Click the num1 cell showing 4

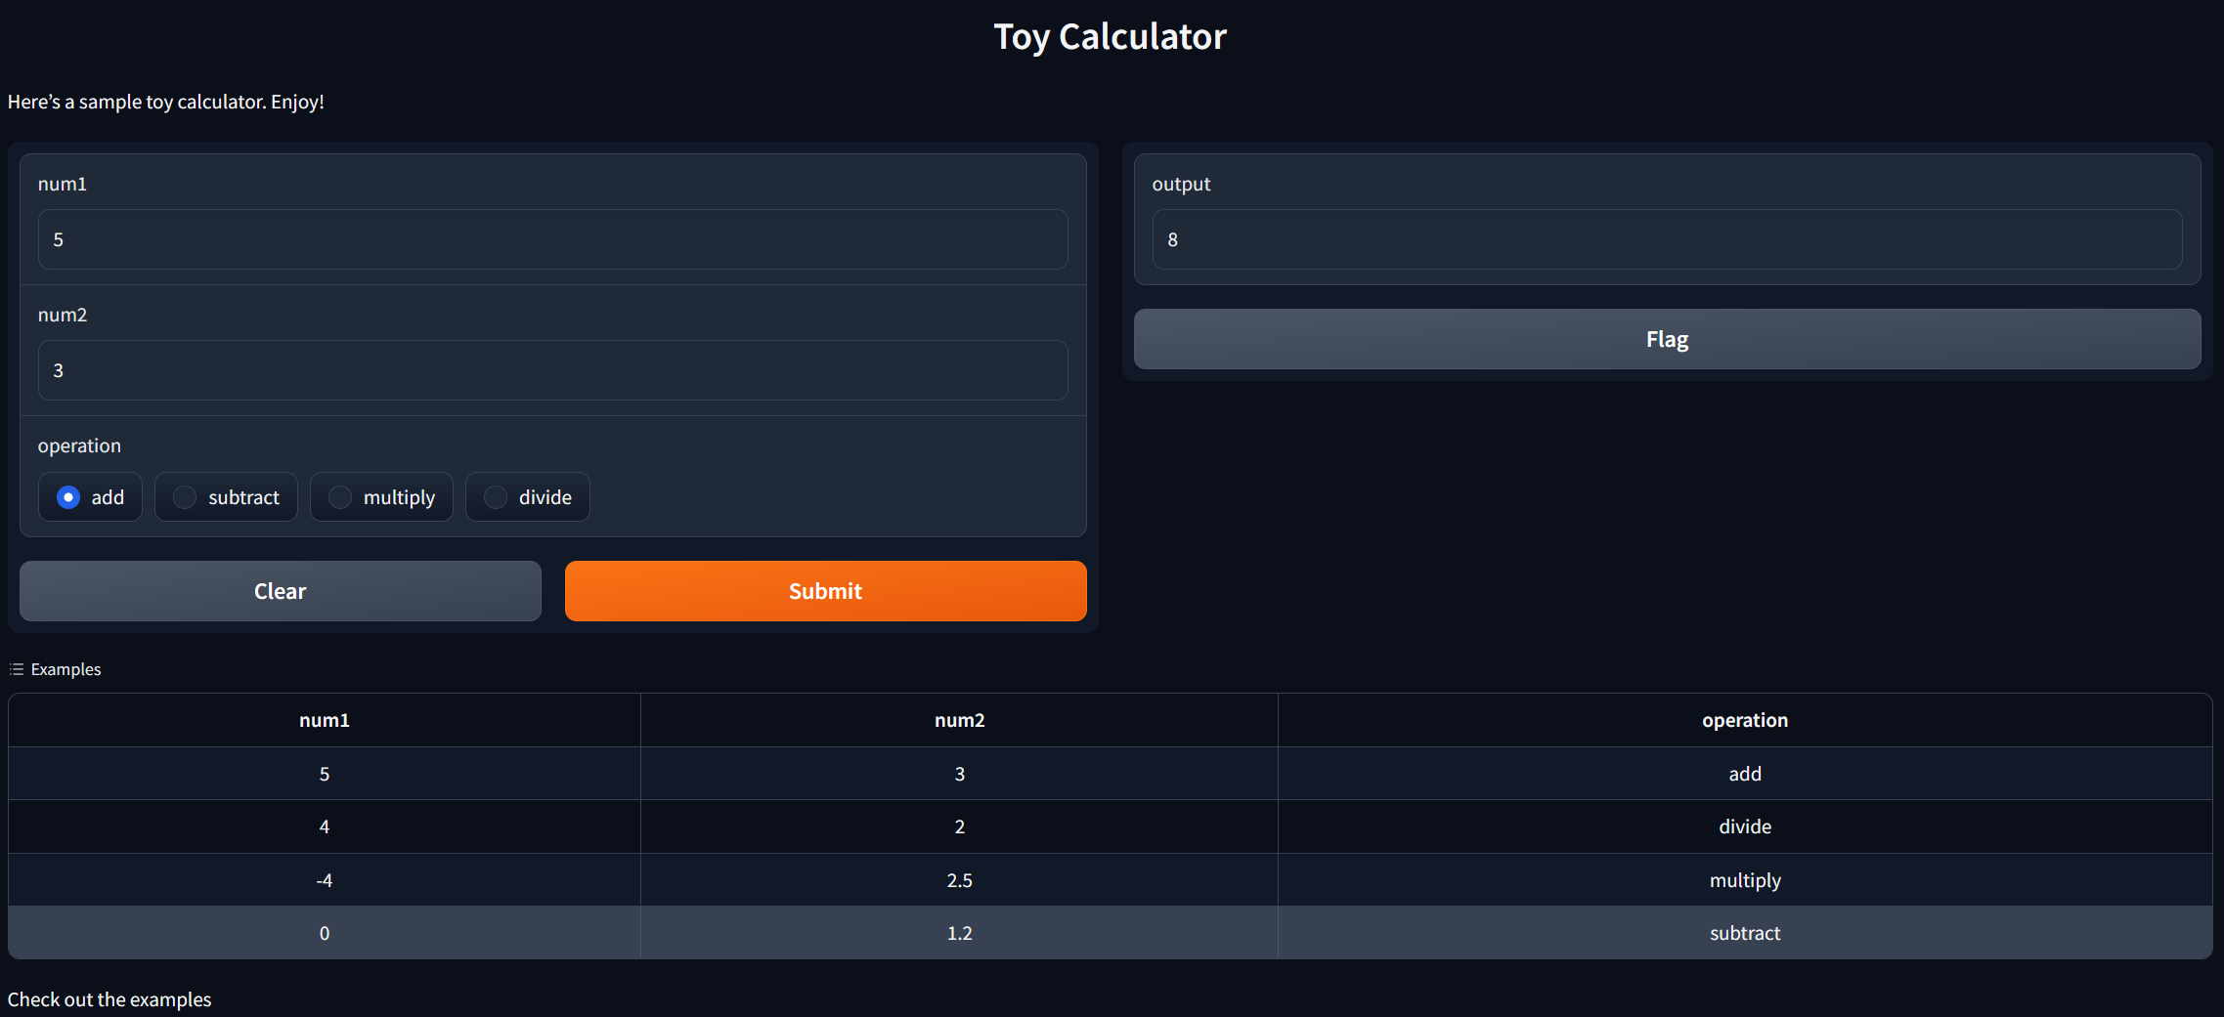point(325,826)
